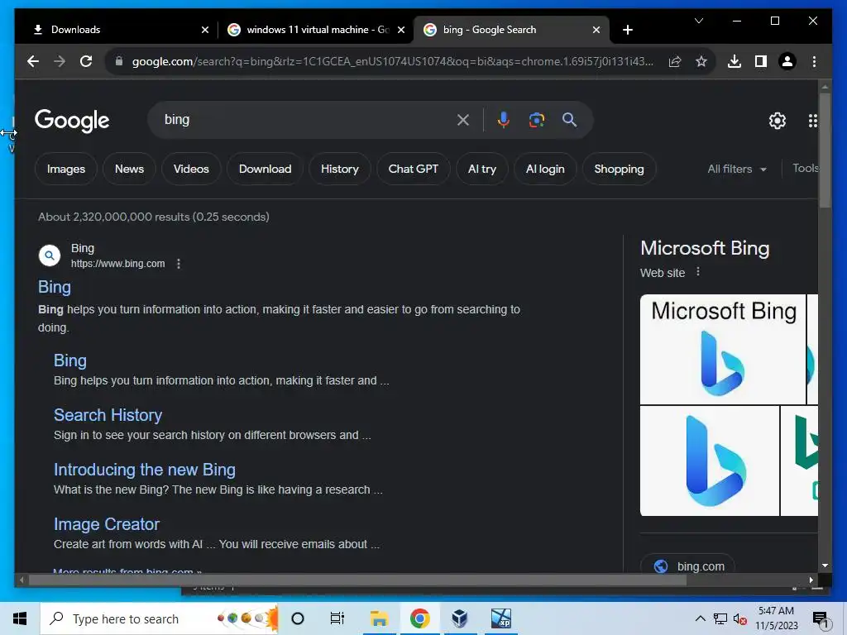Screen dimensions: 847x635
Task: Submit search with magnifier icon
Action: pyautogui.click(x=569, y=120)
